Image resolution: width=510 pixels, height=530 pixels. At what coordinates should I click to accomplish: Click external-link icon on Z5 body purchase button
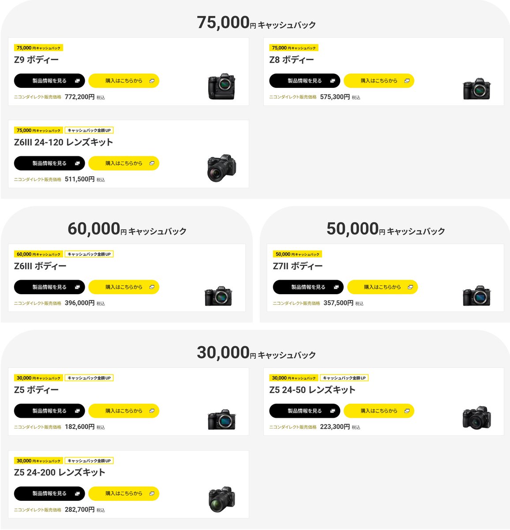click(152, 411)
